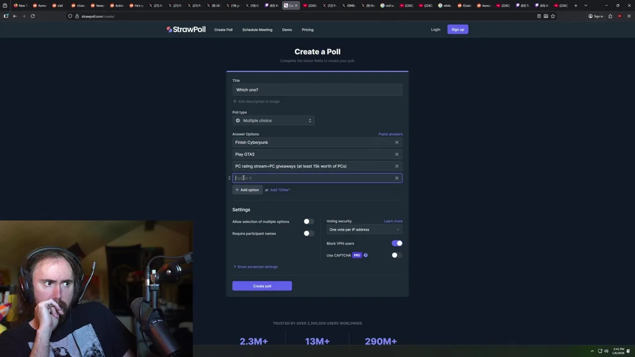The image size is (635, 357).
Task: Click the strawpoll.com/create address bar
Action: pos(298,16)
